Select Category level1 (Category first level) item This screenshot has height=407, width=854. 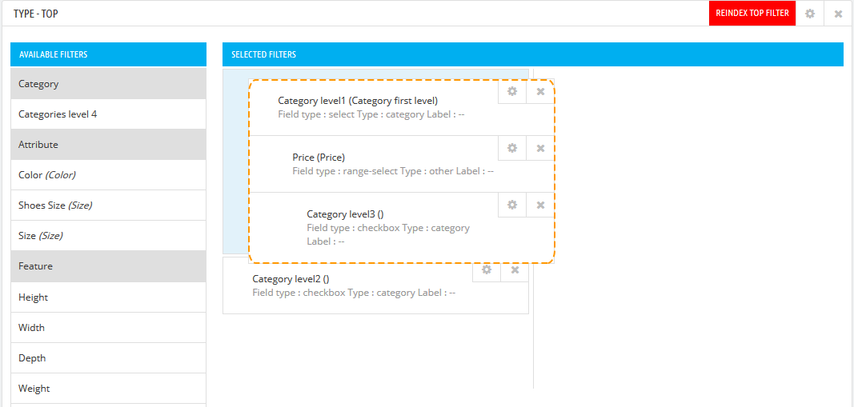click(x=402, y=107)
